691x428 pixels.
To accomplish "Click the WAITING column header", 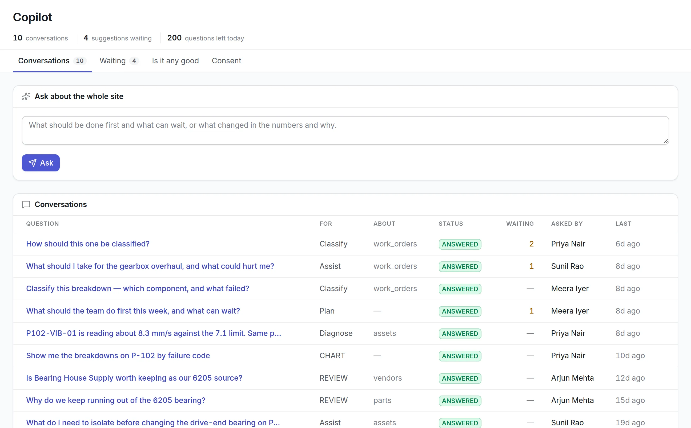I will [520, 224].
